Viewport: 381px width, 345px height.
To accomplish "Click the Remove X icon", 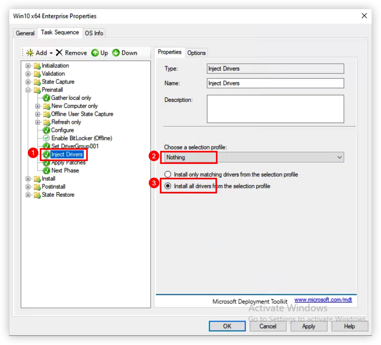I will (x=59, y=53).
